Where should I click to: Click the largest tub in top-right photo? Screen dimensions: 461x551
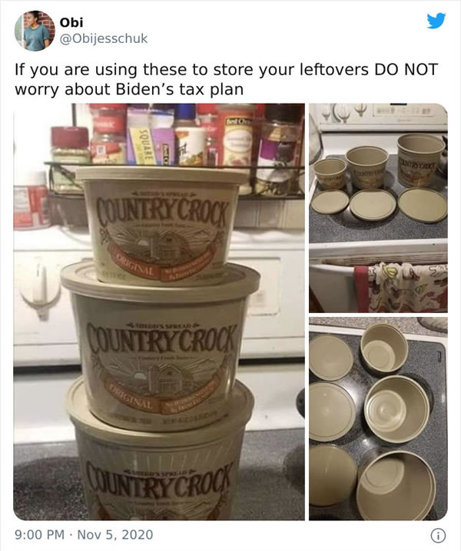tap(421, 160)
